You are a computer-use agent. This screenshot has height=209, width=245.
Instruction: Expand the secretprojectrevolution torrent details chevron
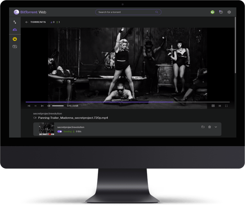(216, 127)
